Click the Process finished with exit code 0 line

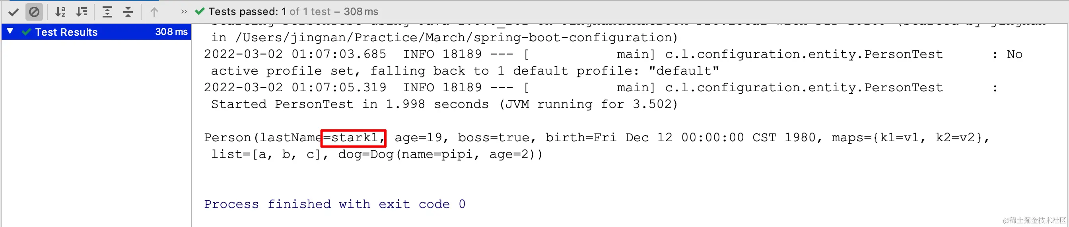334,204
